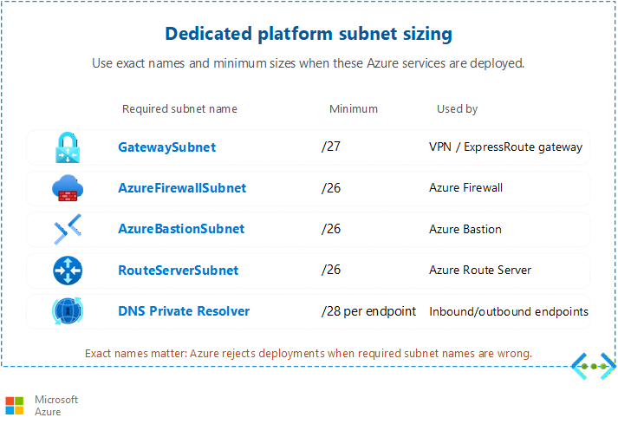
Task: Select the DNS Private Resolver label
Action: [x=184, y=311]
